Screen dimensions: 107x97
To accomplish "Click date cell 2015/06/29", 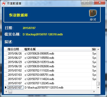I will pos(15,62).
